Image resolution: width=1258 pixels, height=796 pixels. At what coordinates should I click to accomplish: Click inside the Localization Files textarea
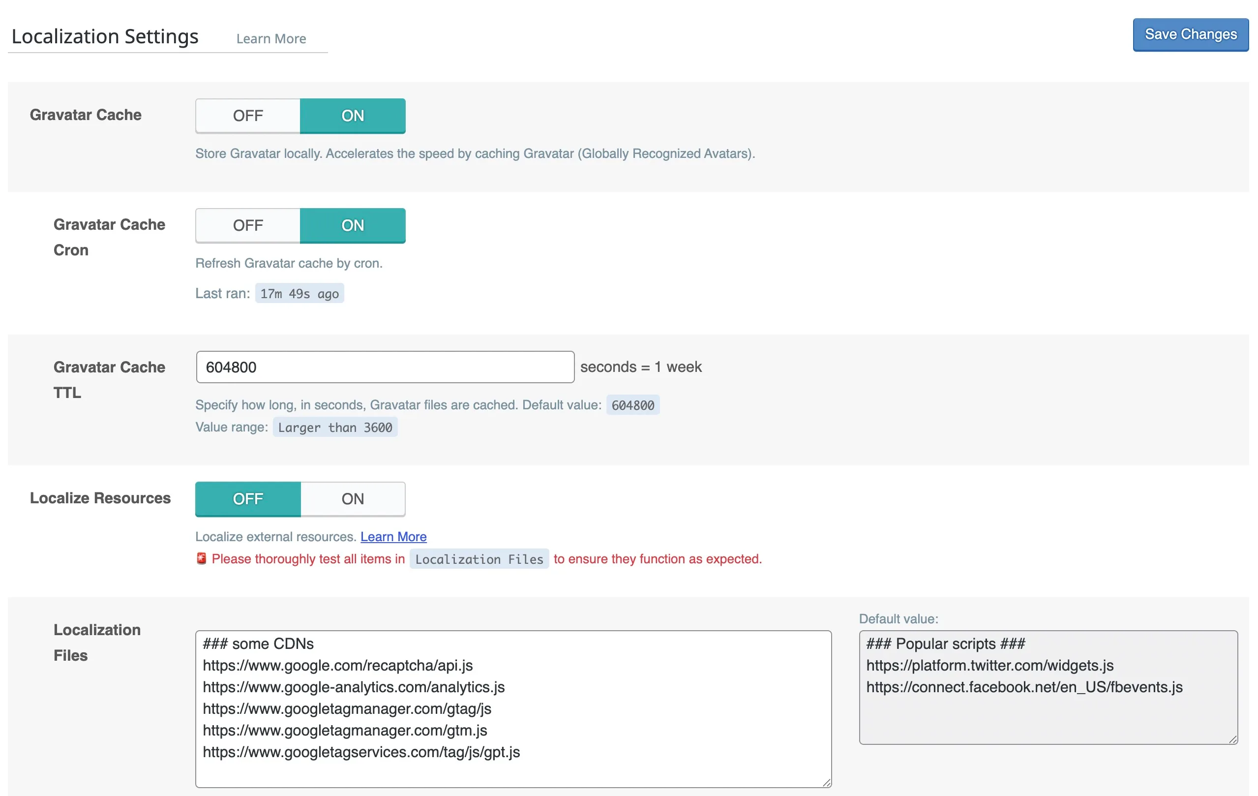513,709
